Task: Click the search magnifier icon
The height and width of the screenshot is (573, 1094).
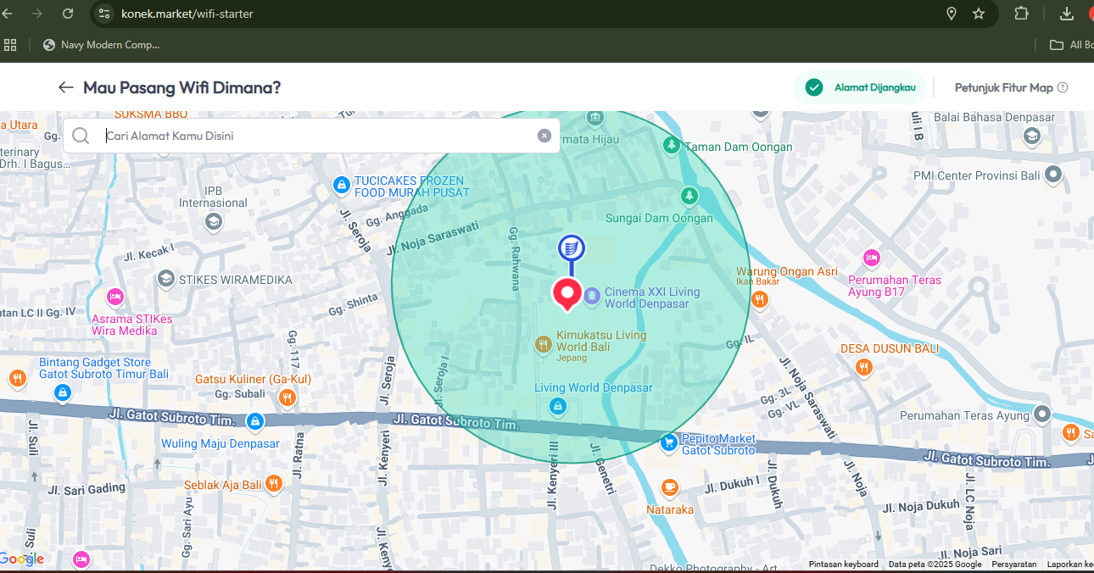Action: click(81, 136)
